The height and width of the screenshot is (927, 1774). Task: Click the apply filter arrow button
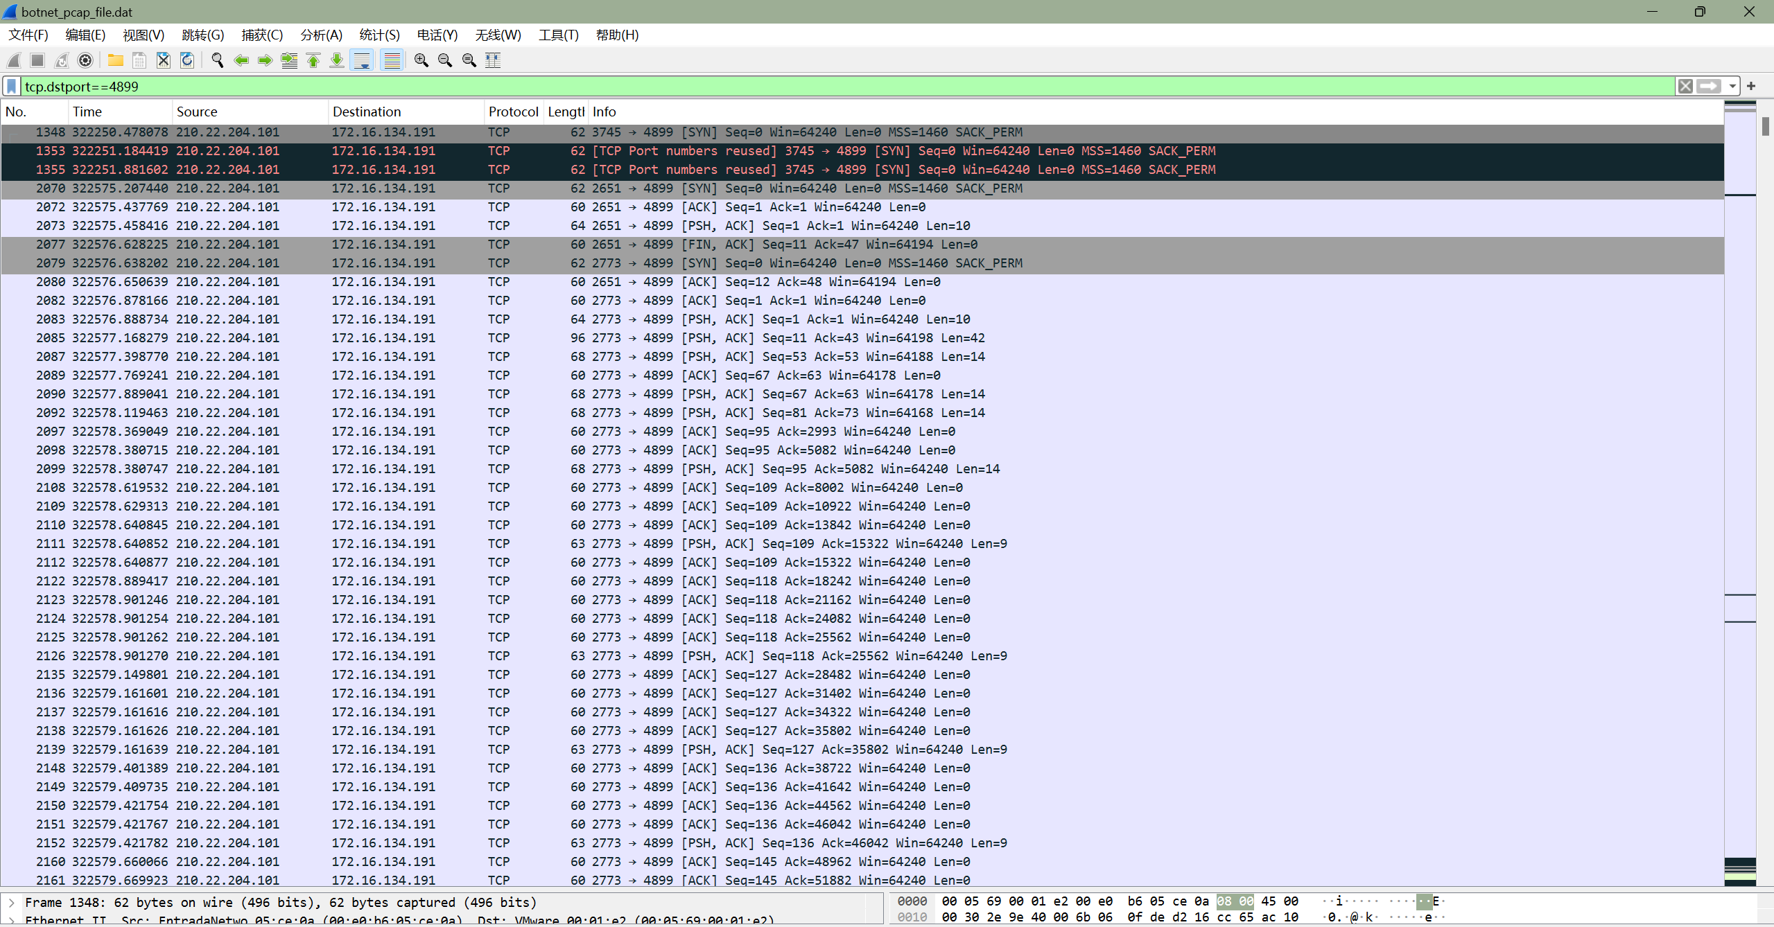click(x=1709, y=86)
